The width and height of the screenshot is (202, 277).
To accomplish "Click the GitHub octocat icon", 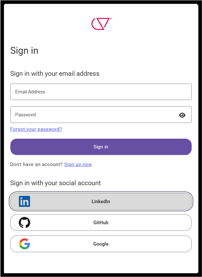I will [24, 223].
